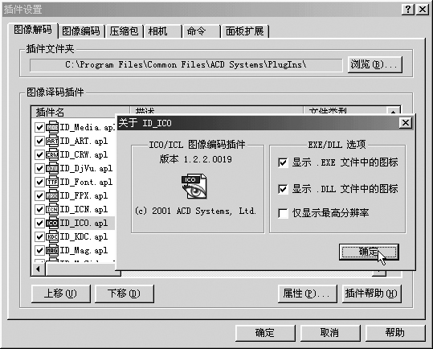Image resolution: width=433 pixels, height=349 pixels.
Task: Click the ID_ICN.apl plugin icon
Action: [x=52, y=209]
